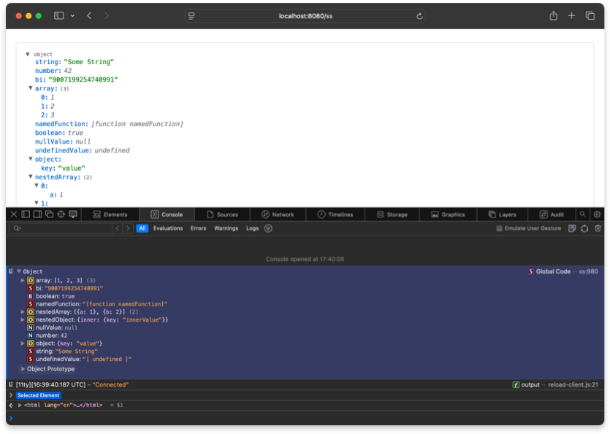
Task: Switch to the Audit tab
Action: tap(552, 214)
